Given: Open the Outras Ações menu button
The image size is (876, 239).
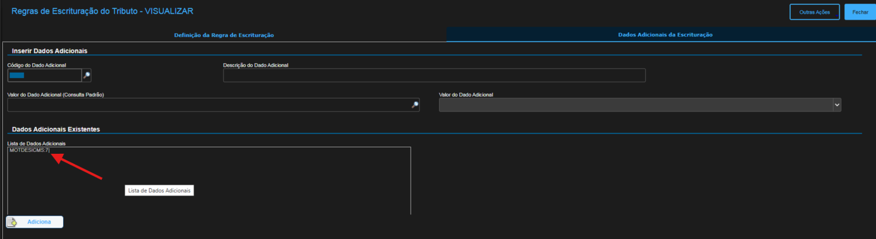Looking at the screenshot, I should [x=814, y=12].
